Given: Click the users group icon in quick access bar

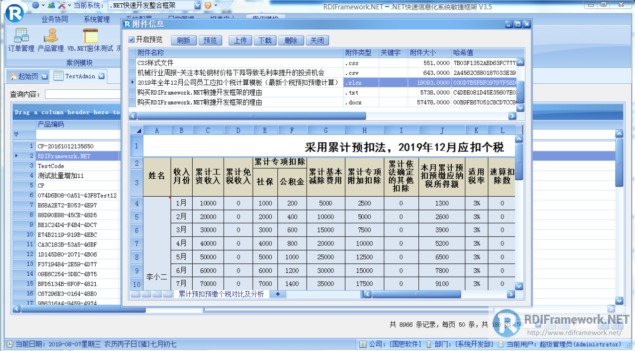Looking at the screenshot, I should [50, 5].
